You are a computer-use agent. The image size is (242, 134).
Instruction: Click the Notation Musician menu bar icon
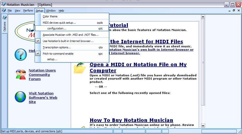coord(4,11)
